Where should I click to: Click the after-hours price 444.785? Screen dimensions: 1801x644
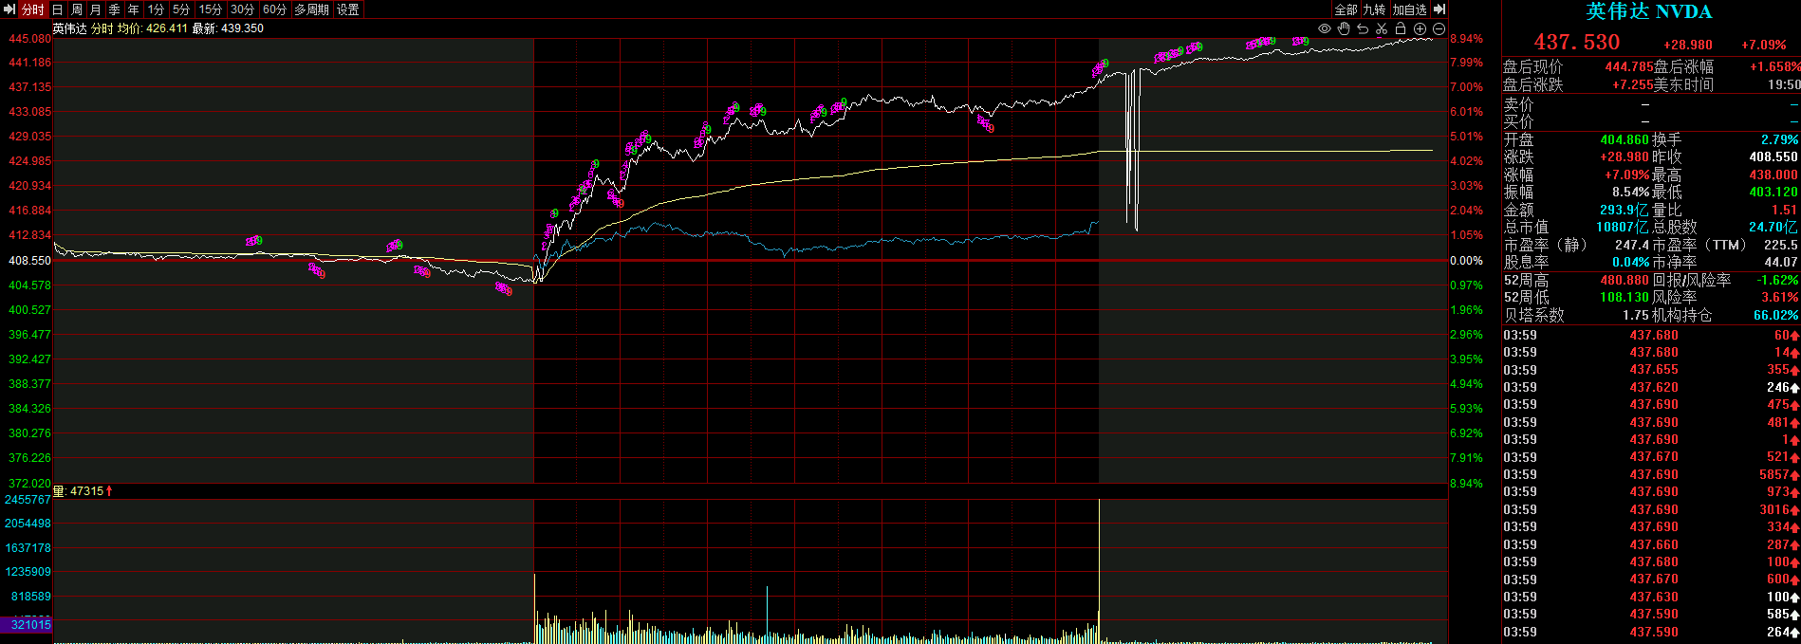tap(1629, 67)
